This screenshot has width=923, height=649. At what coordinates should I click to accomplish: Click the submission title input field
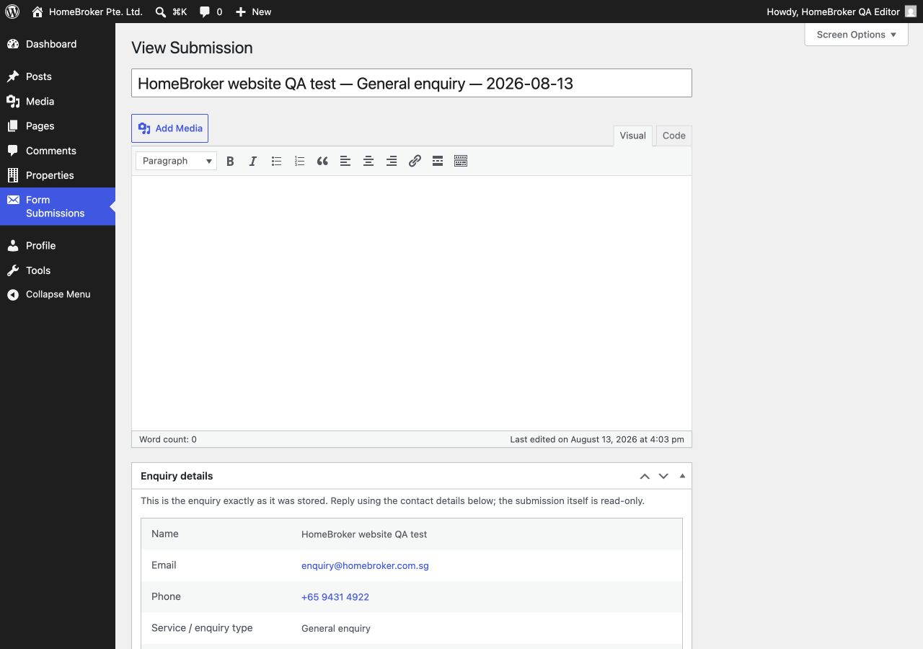tap(412, 83)
